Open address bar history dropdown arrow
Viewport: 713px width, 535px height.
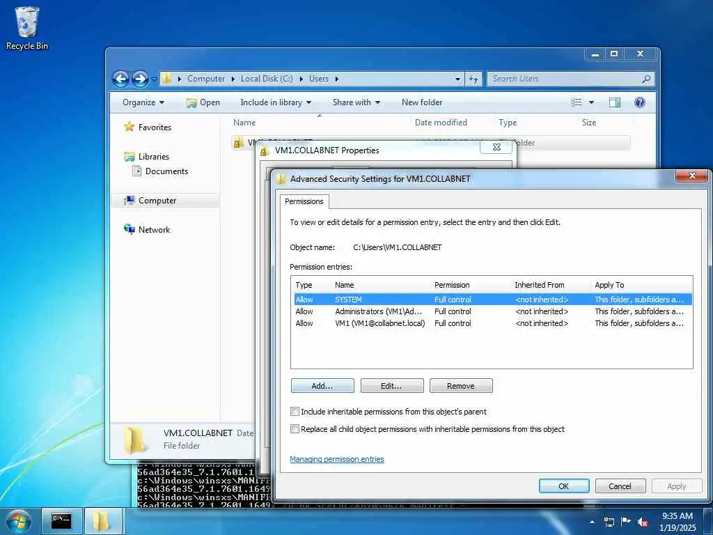tap(457, 79)
